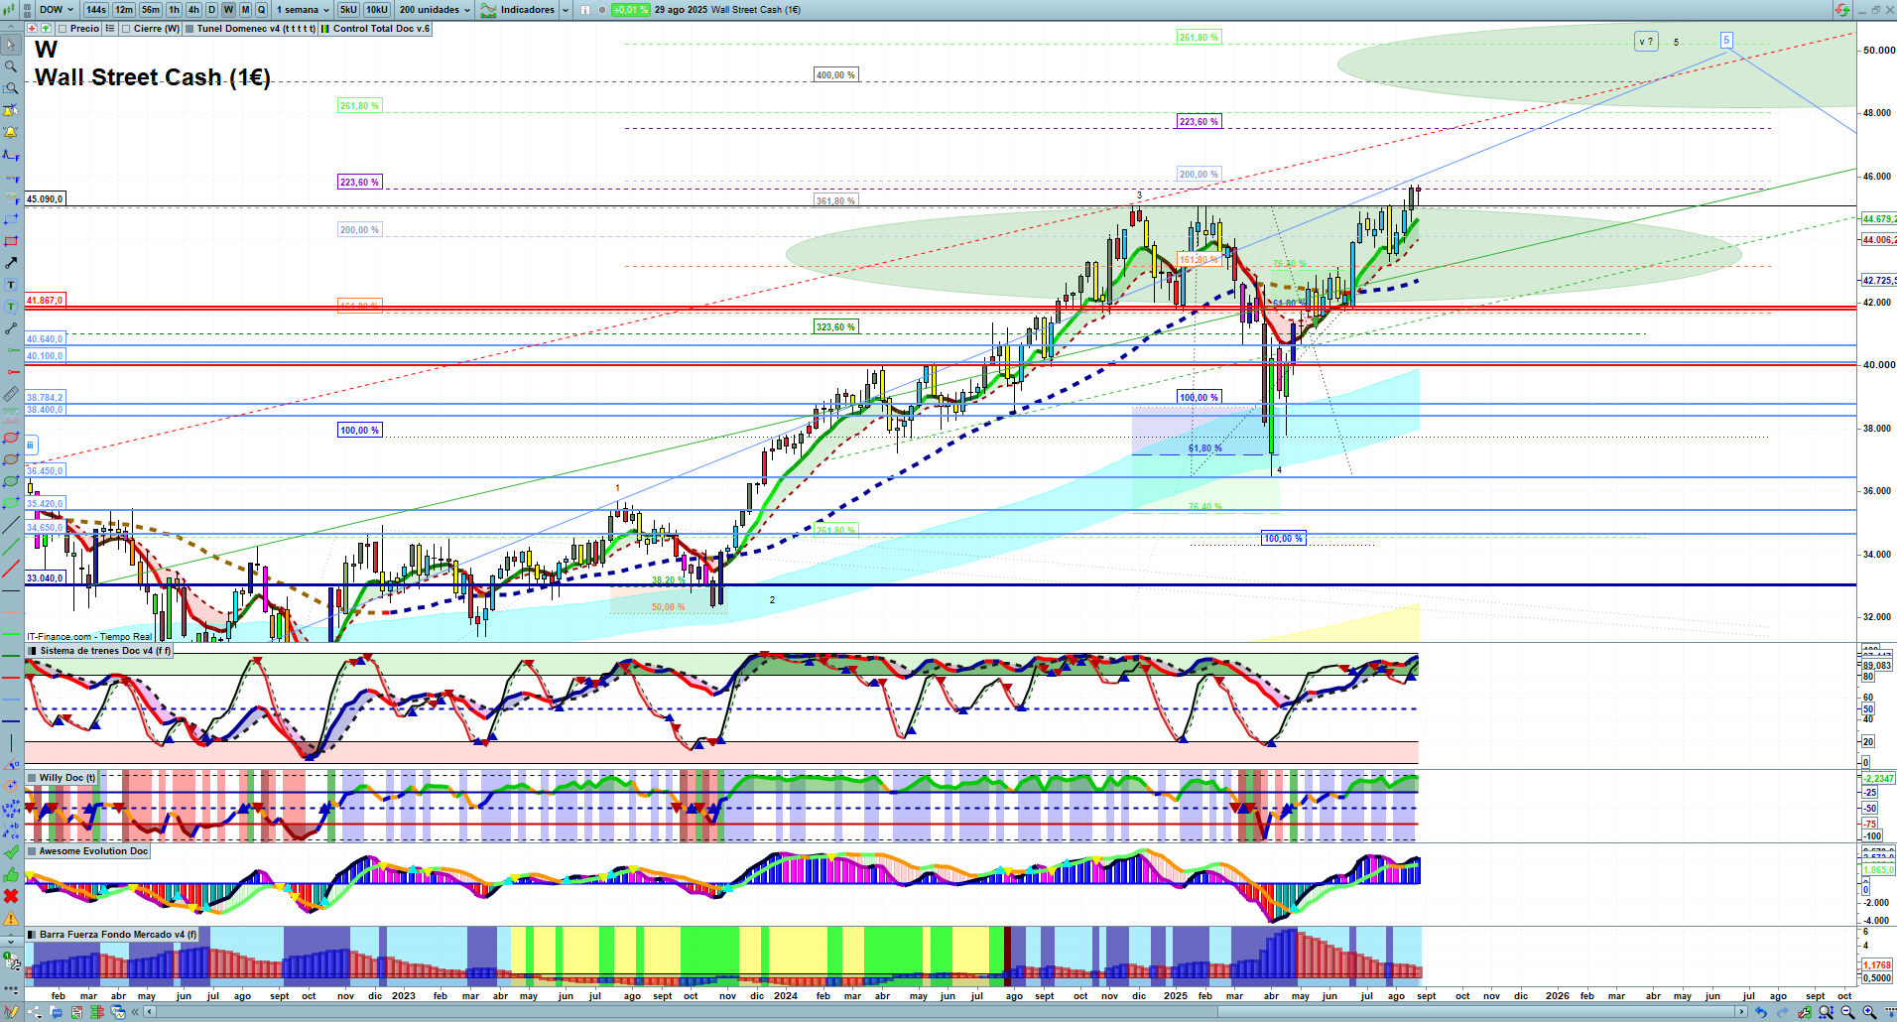The width and height of the screenshot is (1897, 1022).
Task: Select the ruler measurement tool
Action: point(11,394)
